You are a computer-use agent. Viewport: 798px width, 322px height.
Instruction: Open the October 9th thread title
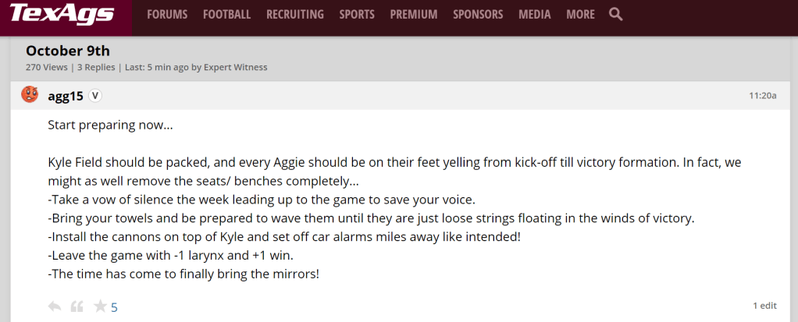(x=68, y=51)
